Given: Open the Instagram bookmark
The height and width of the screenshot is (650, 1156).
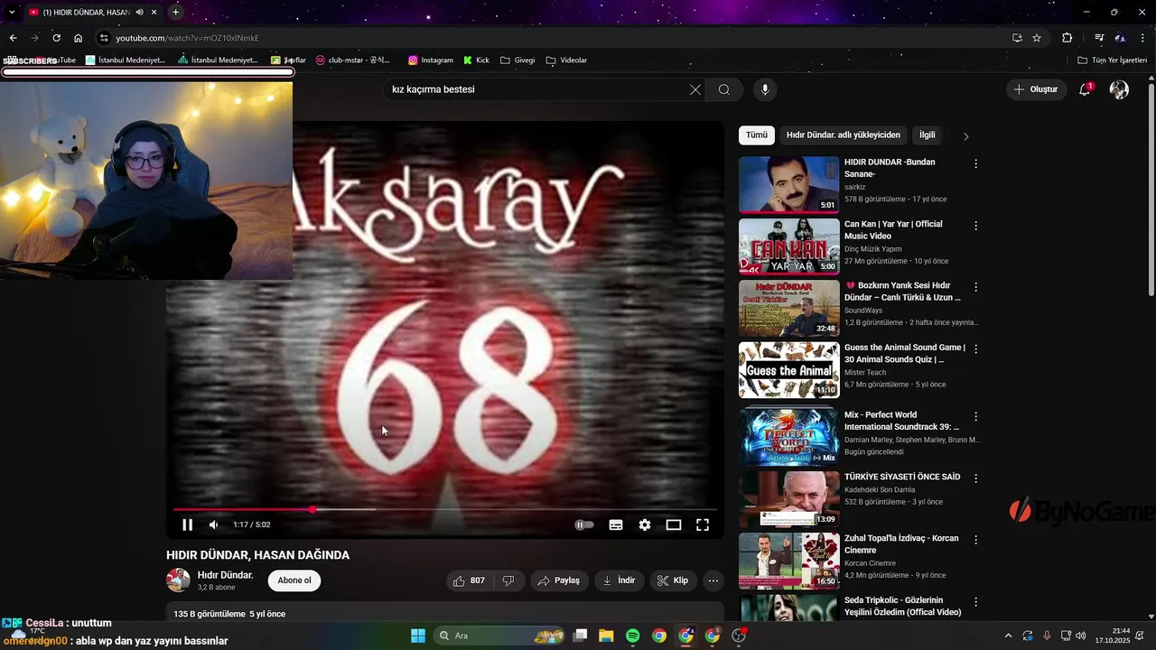Looking at the screenshot, I should (431, 60).
